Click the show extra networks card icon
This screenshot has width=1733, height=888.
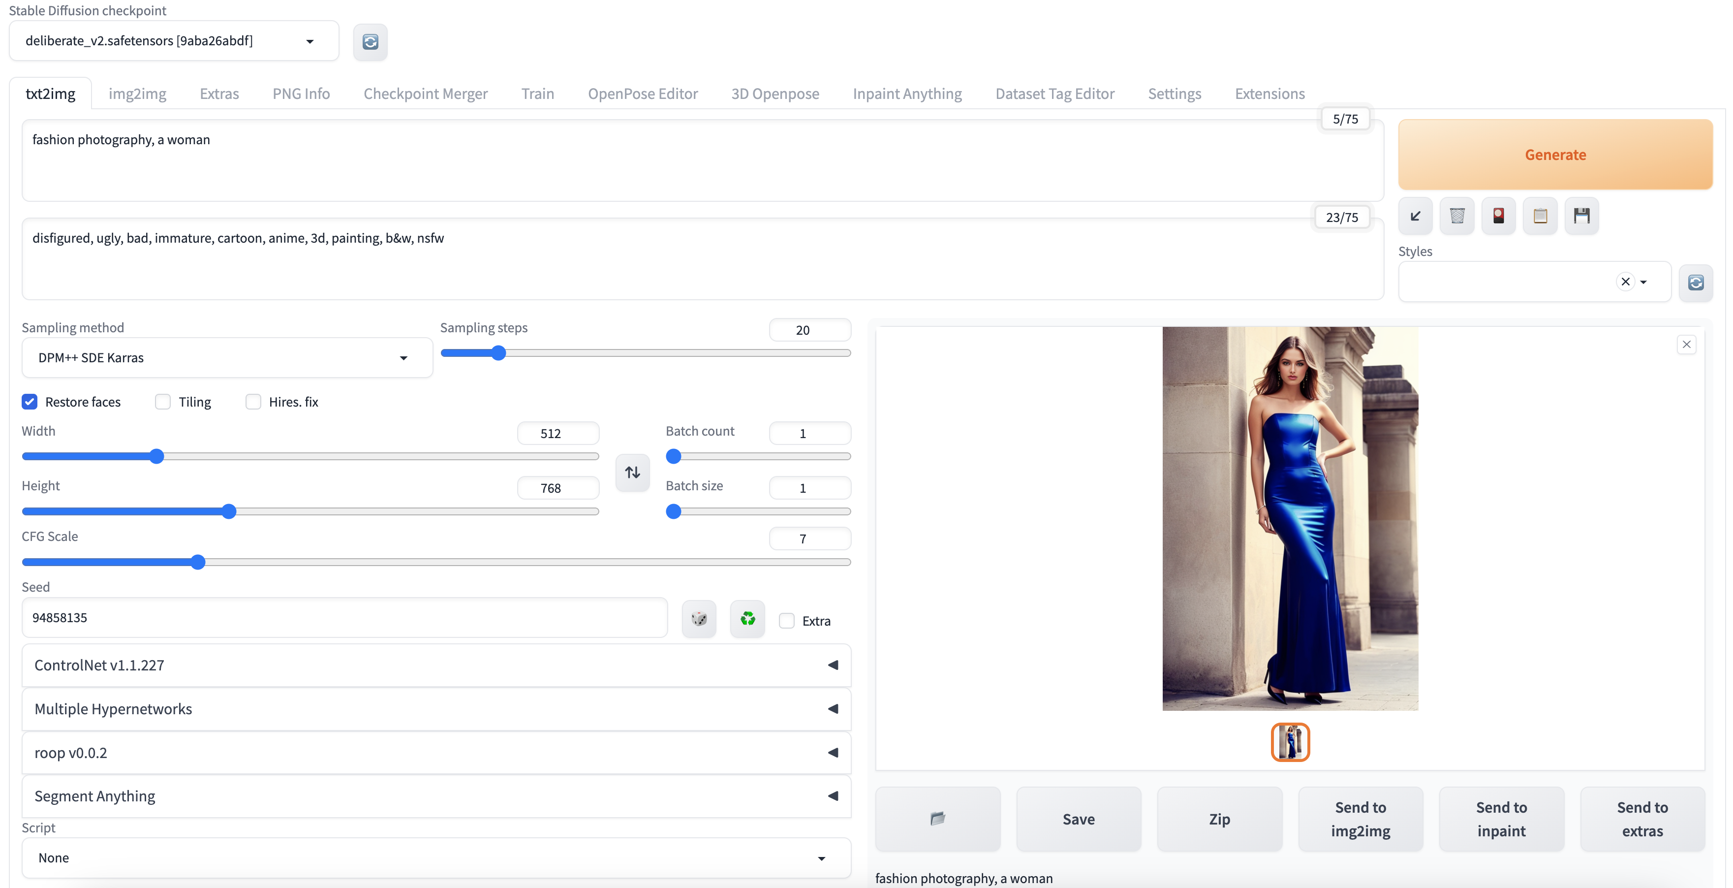(x=1498, y=216)
